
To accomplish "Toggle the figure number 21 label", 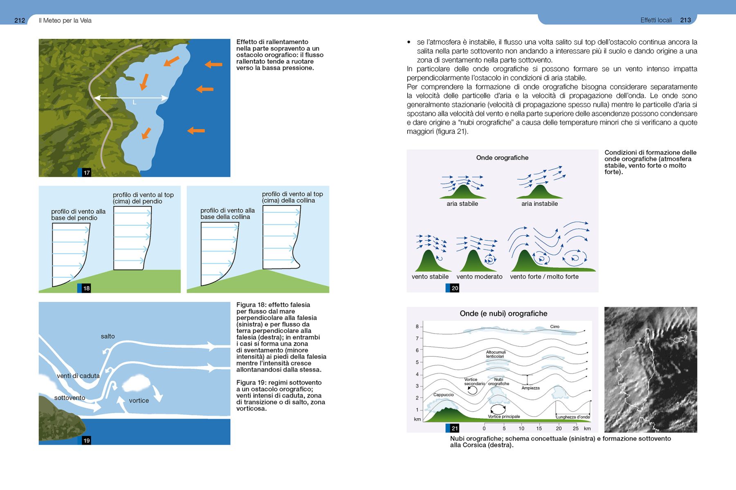I will click(454, 428).
